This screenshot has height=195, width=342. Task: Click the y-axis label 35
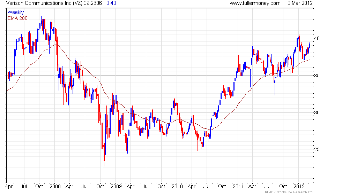coord(317,76)
